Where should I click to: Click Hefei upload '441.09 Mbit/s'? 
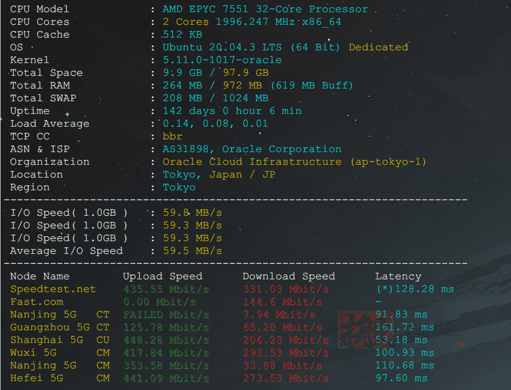click(166, 378)
